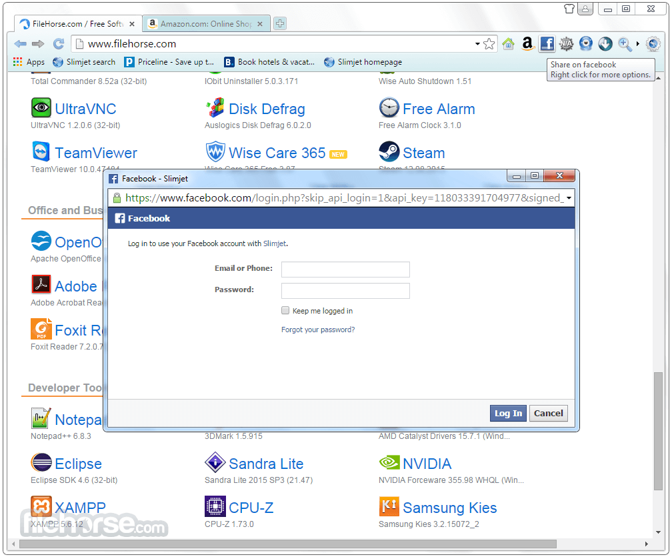Go forward with the forward arrow
672x557 pixels.
click(38, 44)
